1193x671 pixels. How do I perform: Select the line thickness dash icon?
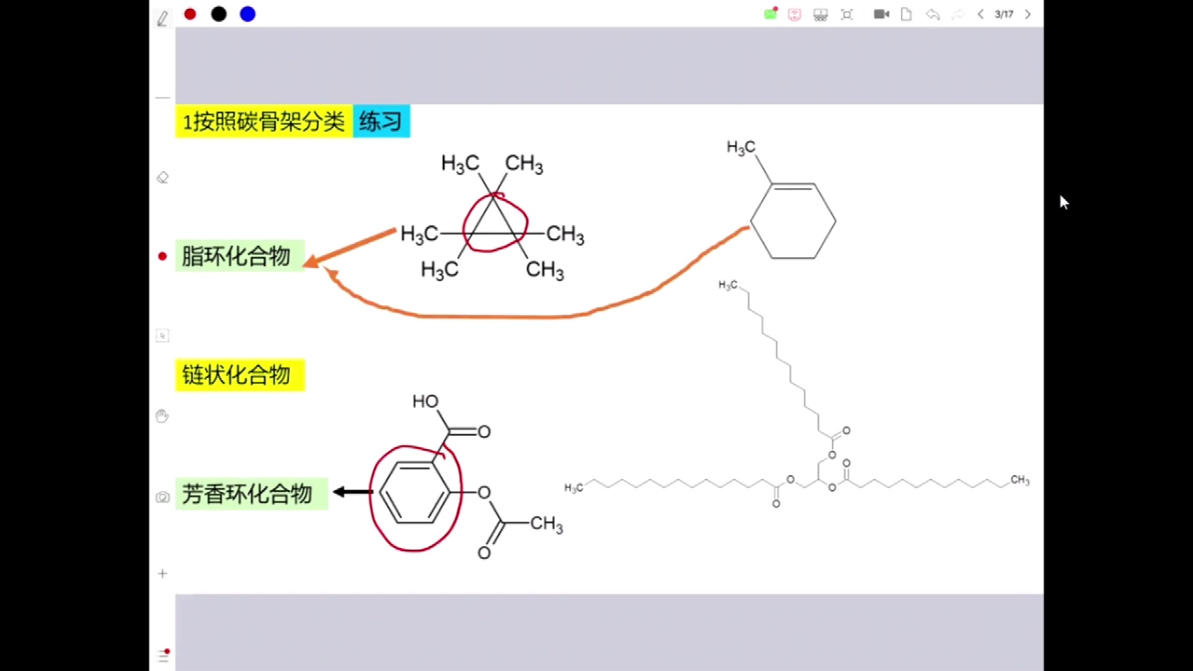[x=162, y=98]
